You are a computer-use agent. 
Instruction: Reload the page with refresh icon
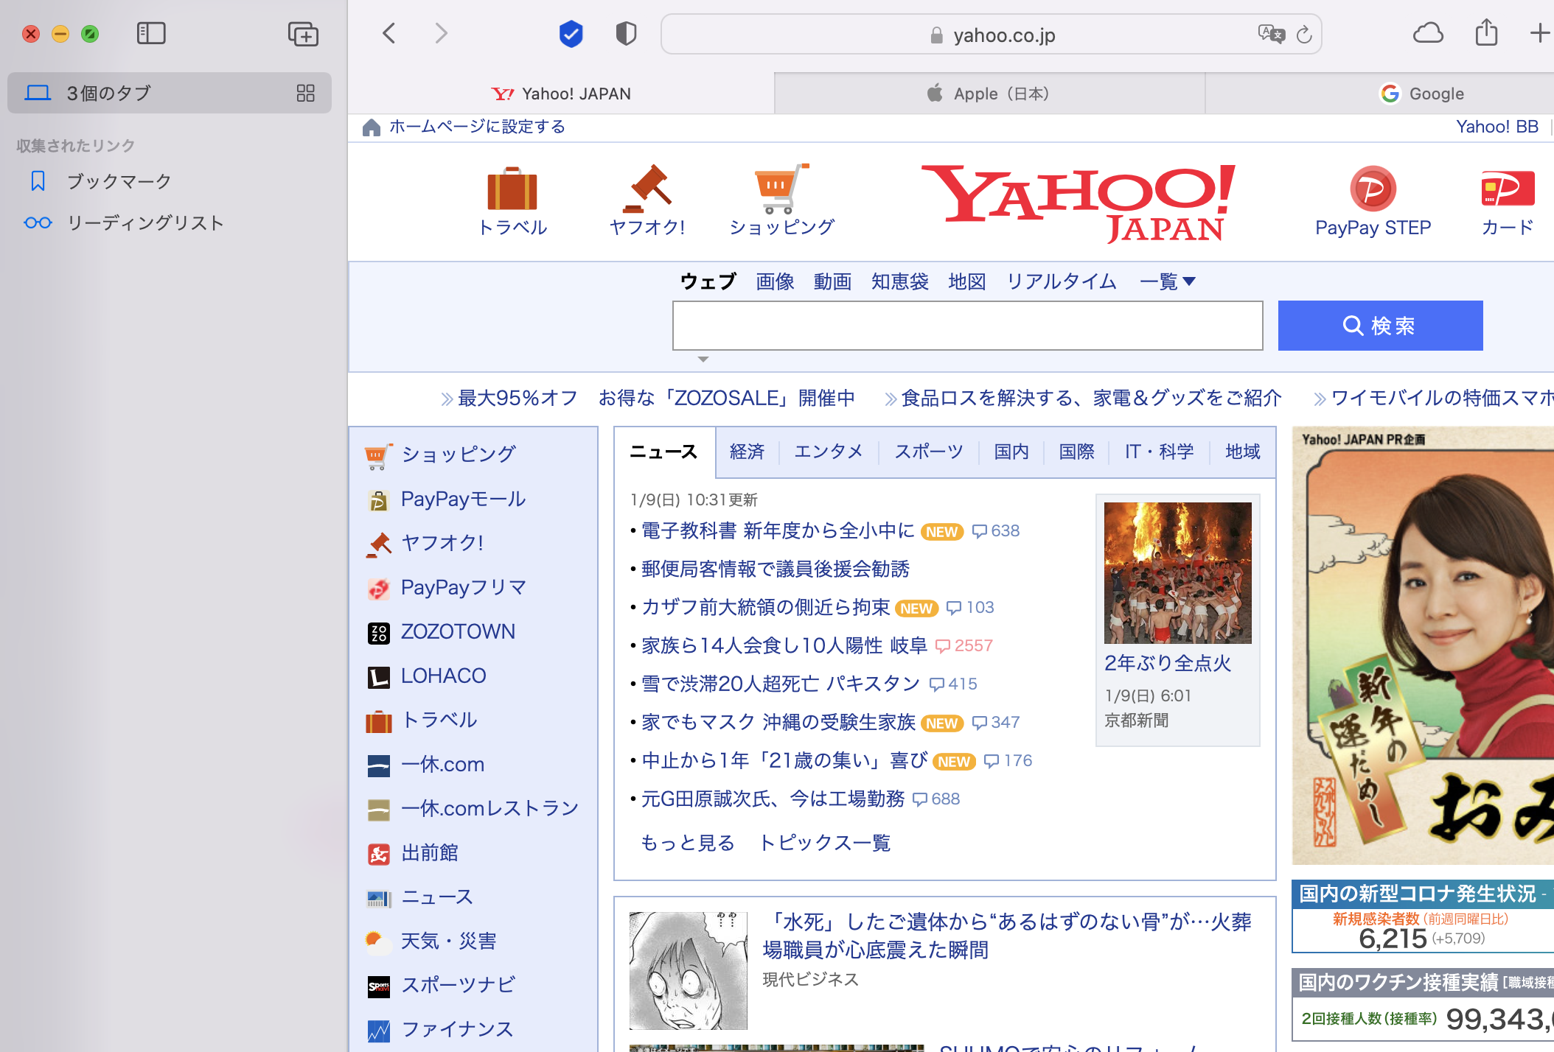tap(1304, 35)
